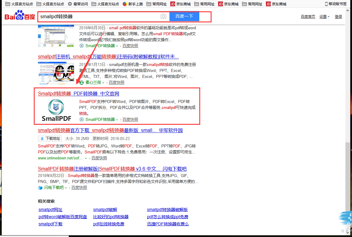Viewport: 352px width, 237px height.
Task: Click the penguin thumbnail of the smallpdf注册机 result
Action: click(56, 73)
